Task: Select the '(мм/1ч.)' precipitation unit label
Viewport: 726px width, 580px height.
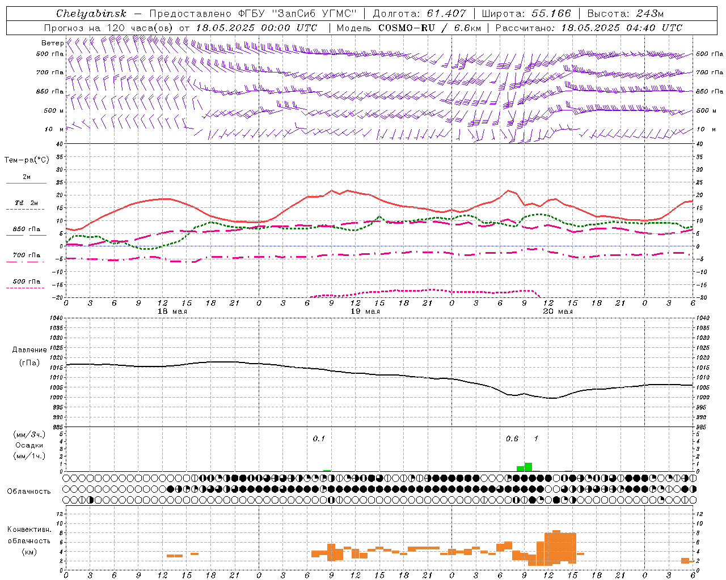Action: (x=29, y=456)
